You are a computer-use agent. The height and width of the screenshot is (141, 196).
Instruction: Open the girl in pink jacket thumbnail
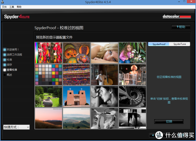[133, 53]
